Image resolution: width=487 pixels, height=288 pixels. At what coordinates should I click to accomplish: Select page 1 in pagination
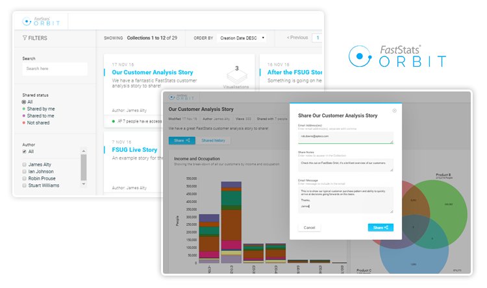click(x=318, y=38)
